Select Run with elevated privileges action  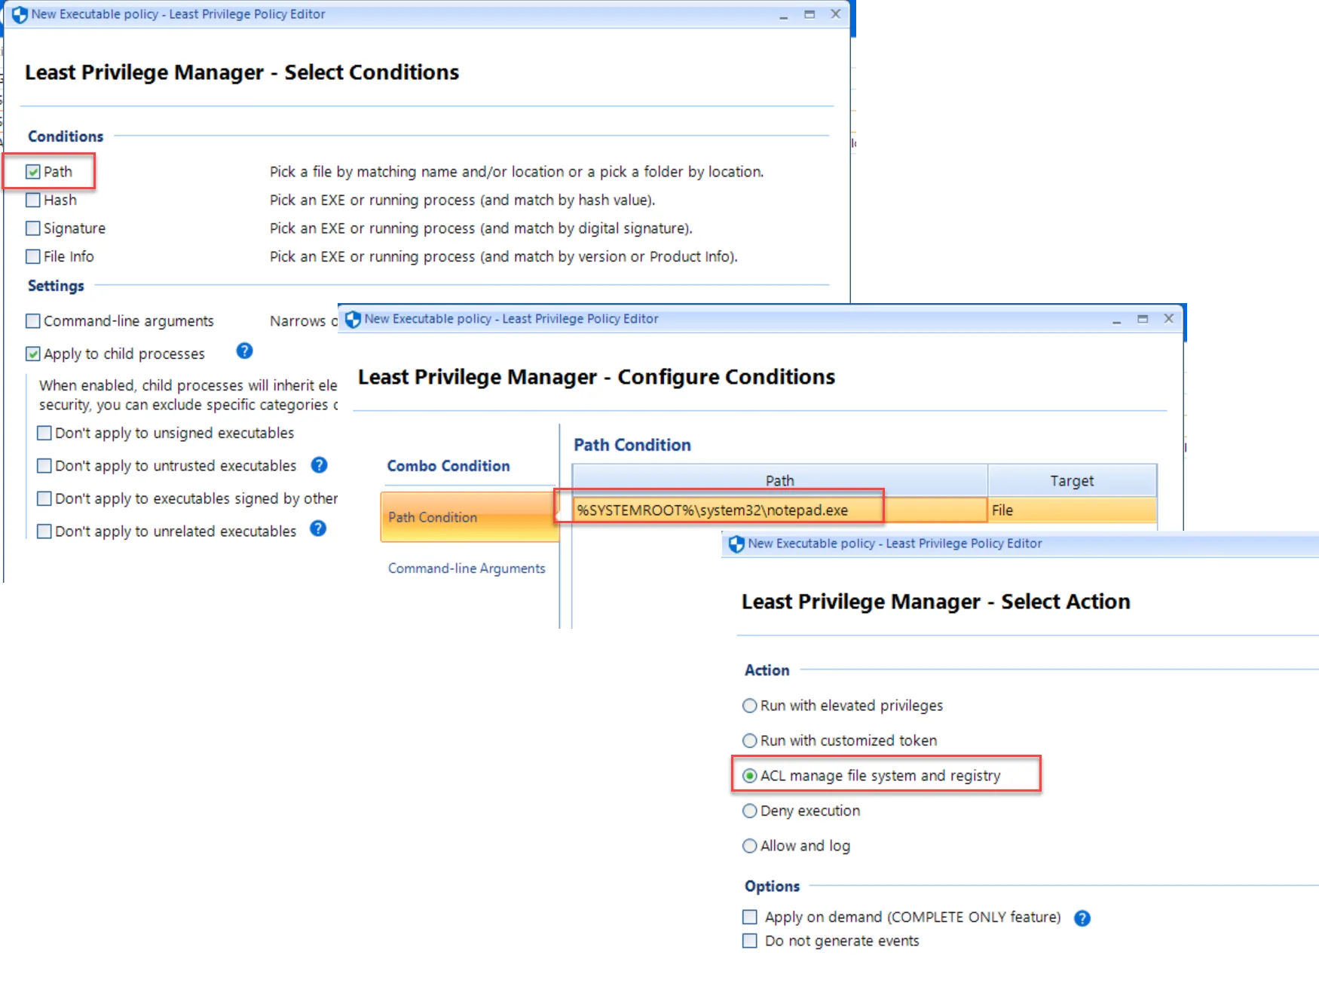(749, 705)
